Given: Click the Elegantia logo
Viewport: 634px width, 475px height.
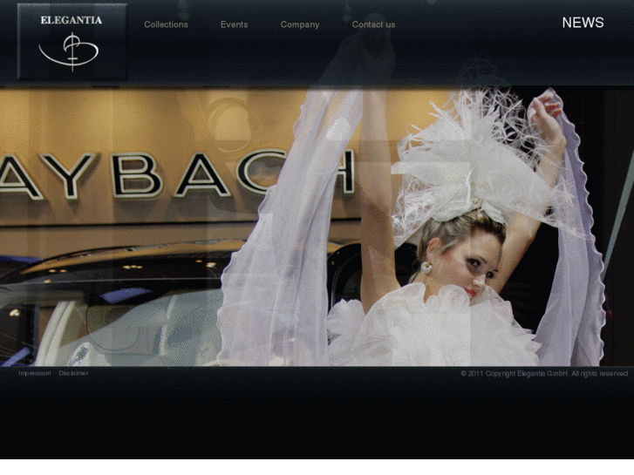Looking at the screenshot, I should click(72, 41).
